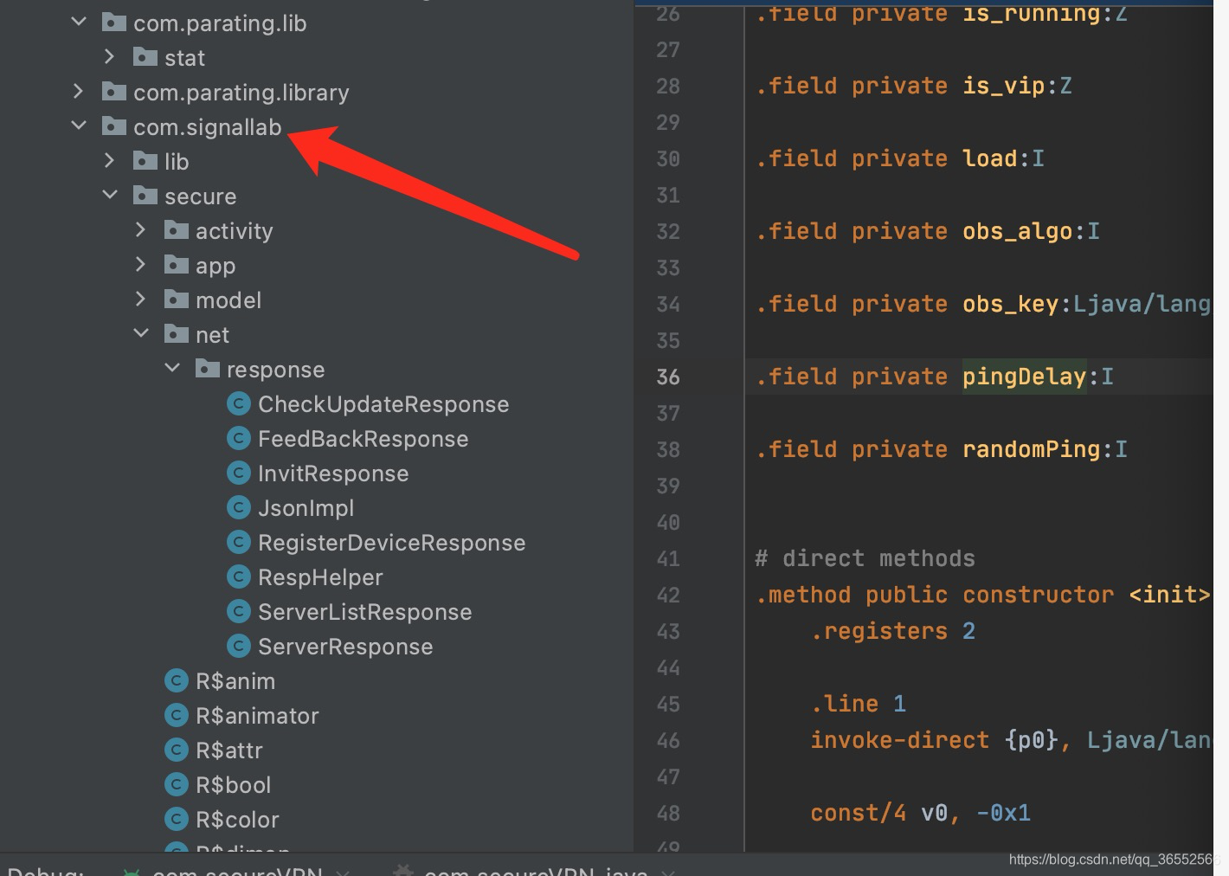Click the ServerResponse class icon

[239, 646]
